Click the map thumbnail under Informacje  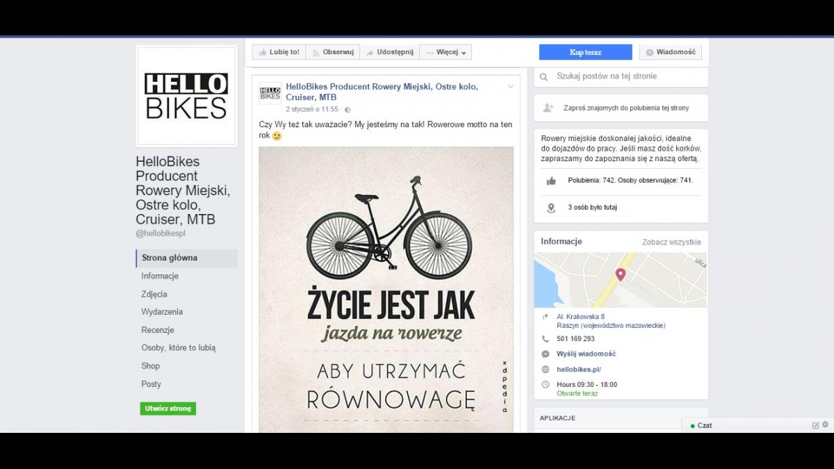(x=621, y=280)
